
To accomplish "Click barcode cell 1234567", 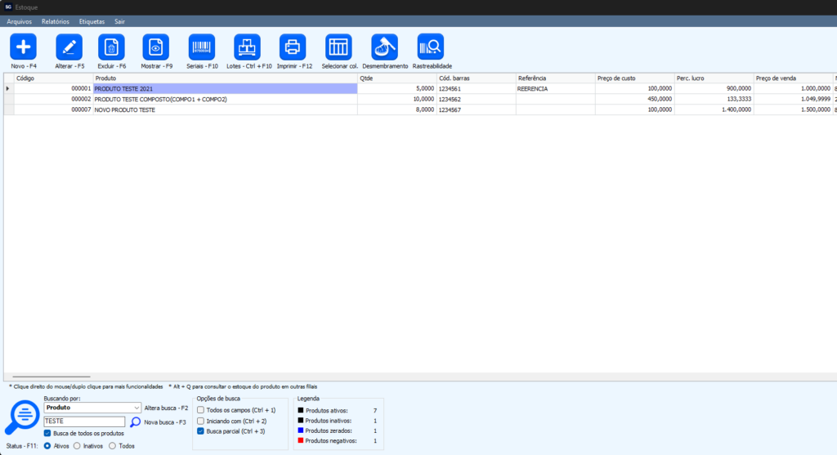I will tap(477, 110).
